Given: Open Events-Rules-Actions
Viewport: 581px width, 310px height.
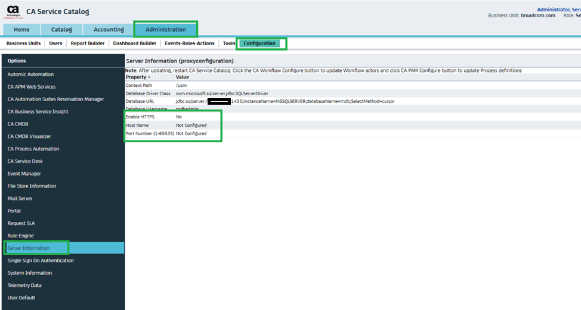Looking at the screenshot, I should [189, 43].
